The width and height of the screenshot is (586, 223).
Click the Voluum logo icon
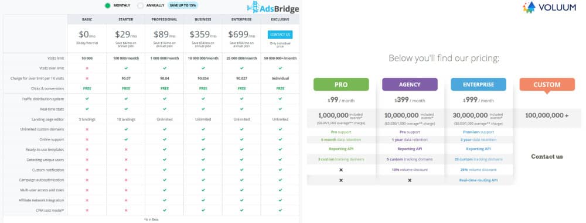pos(529,6)
